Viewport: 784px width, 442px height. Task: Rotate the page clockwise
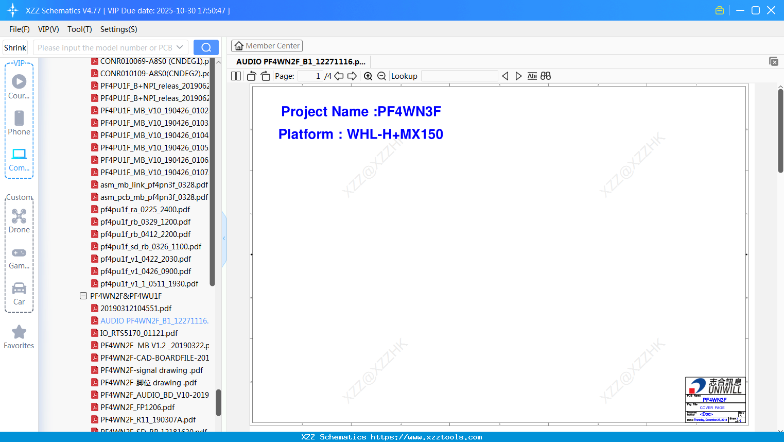266,76
